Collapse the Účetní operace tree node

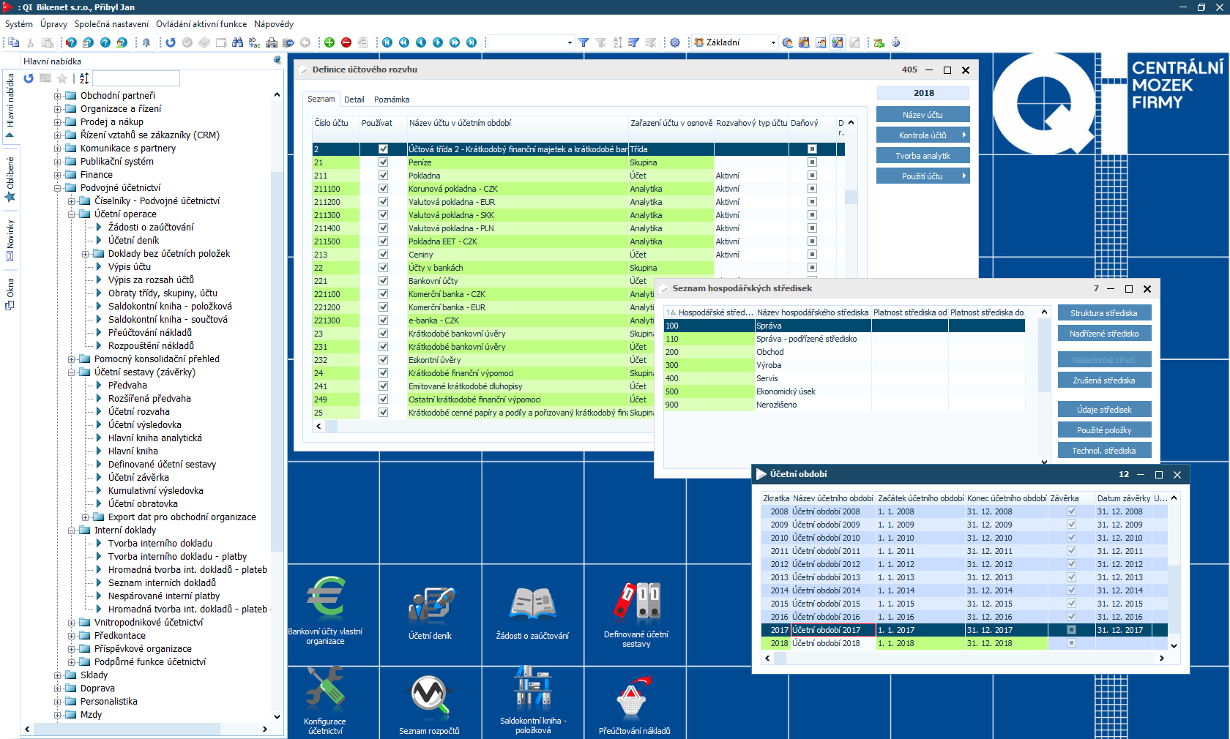pos(72,214)
